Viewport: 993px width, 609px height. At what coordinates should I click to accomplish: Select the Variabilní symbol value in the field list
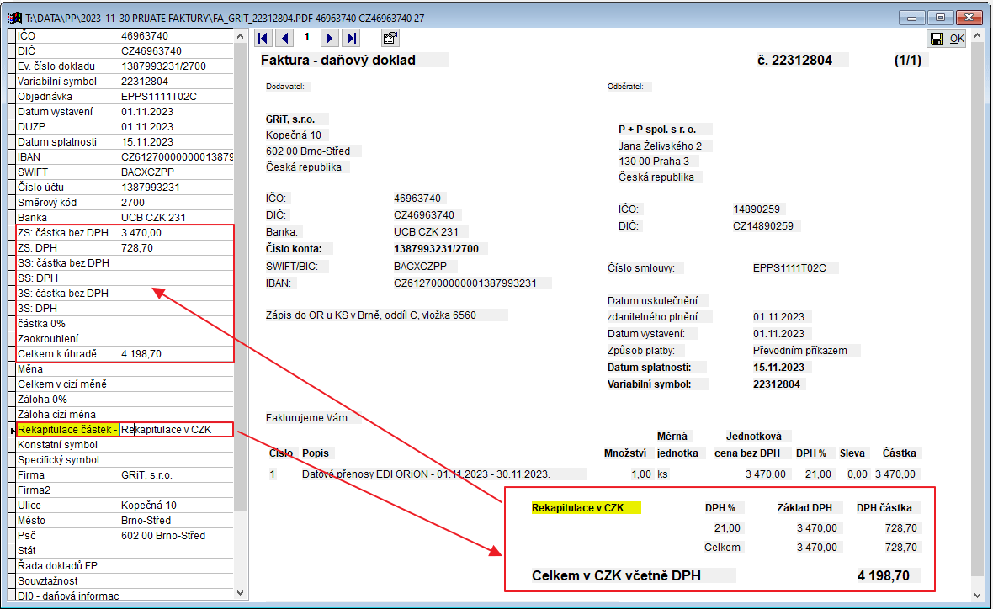pyautogui.click(x=176, y=82)
